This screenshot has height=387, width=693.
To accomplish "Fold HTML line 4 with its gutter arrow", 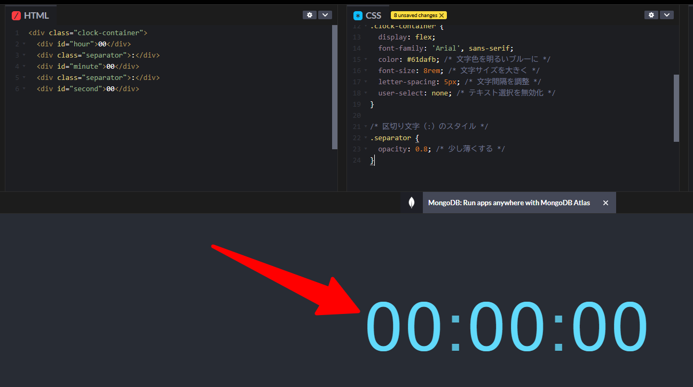I will (x=24, y=67).
